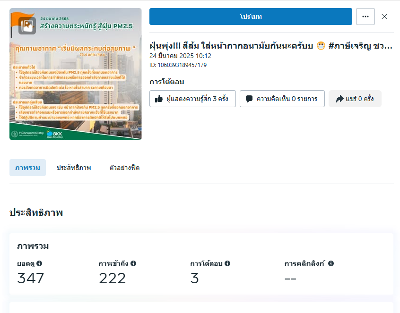Open the three-dots more options menu
The height and width of the screenshot is (313, 400).
click(365, 17)
